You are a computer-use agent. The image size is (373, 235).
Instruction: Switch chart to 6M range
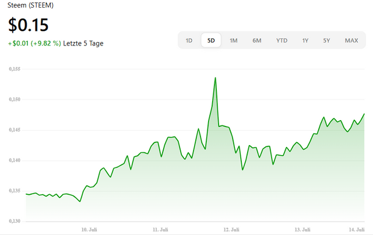257,40
